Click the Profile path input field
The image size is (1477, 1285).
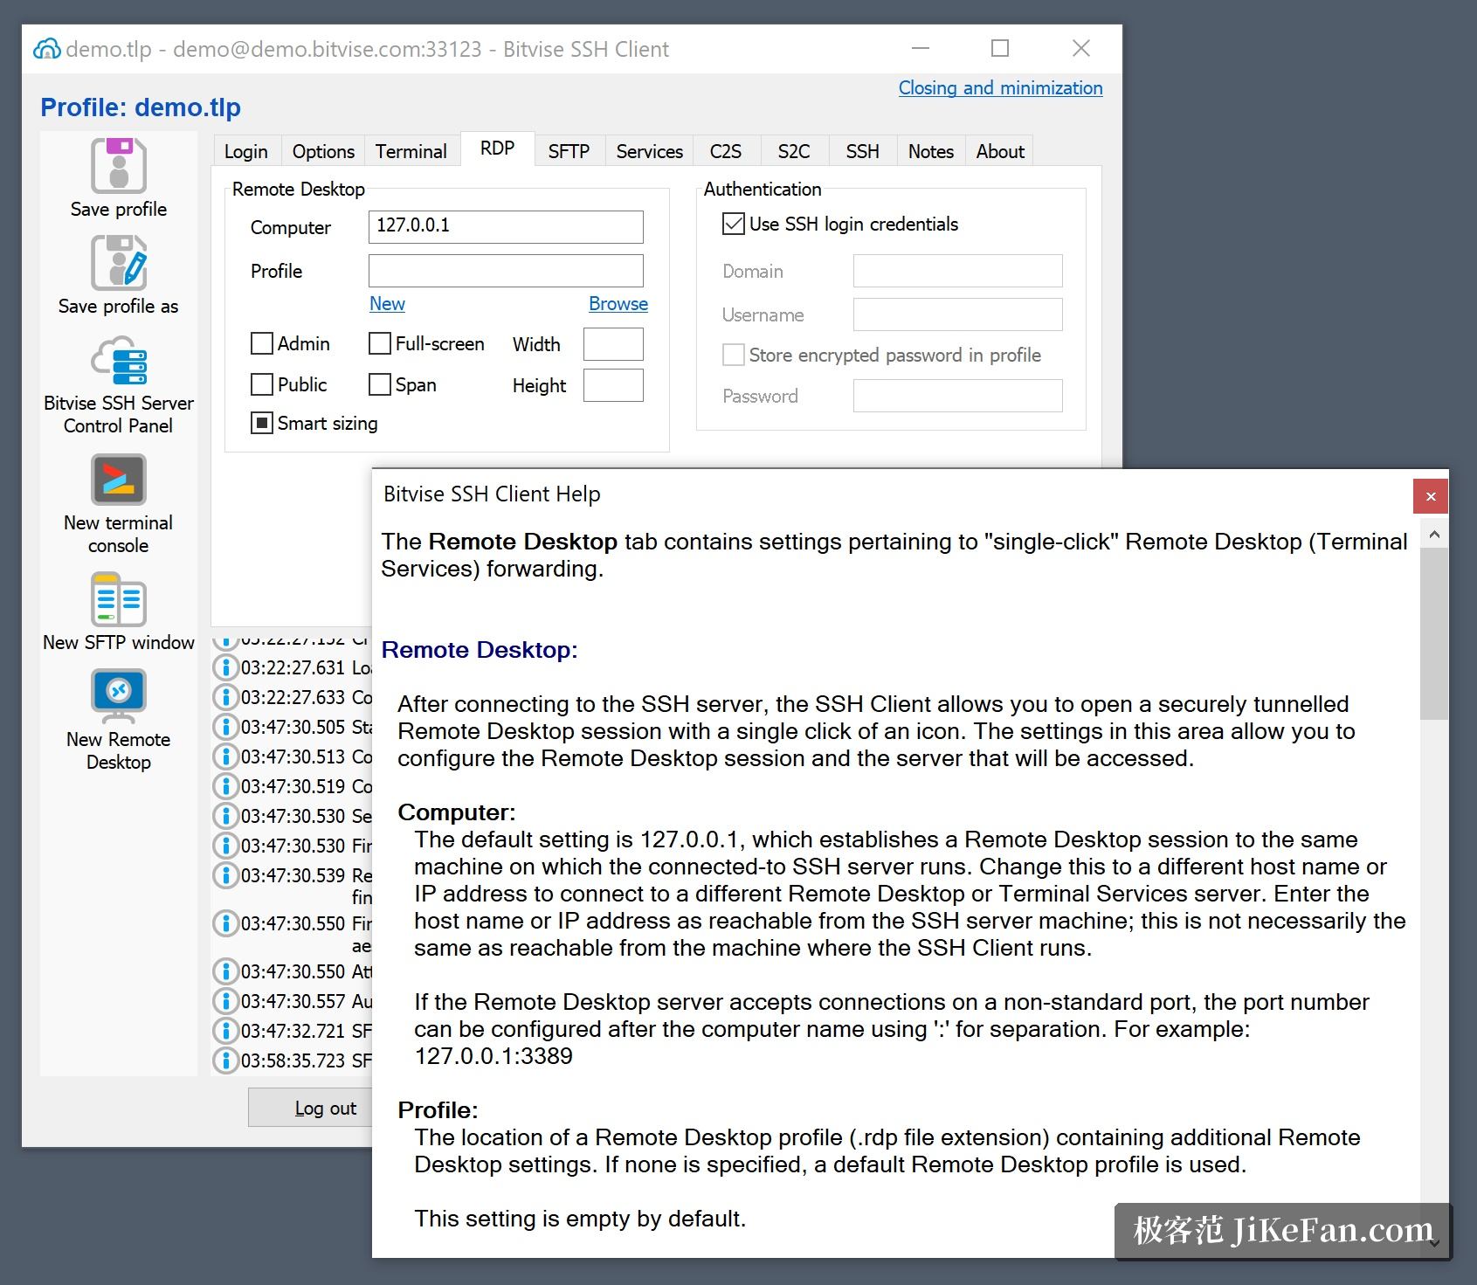point(506,271)
